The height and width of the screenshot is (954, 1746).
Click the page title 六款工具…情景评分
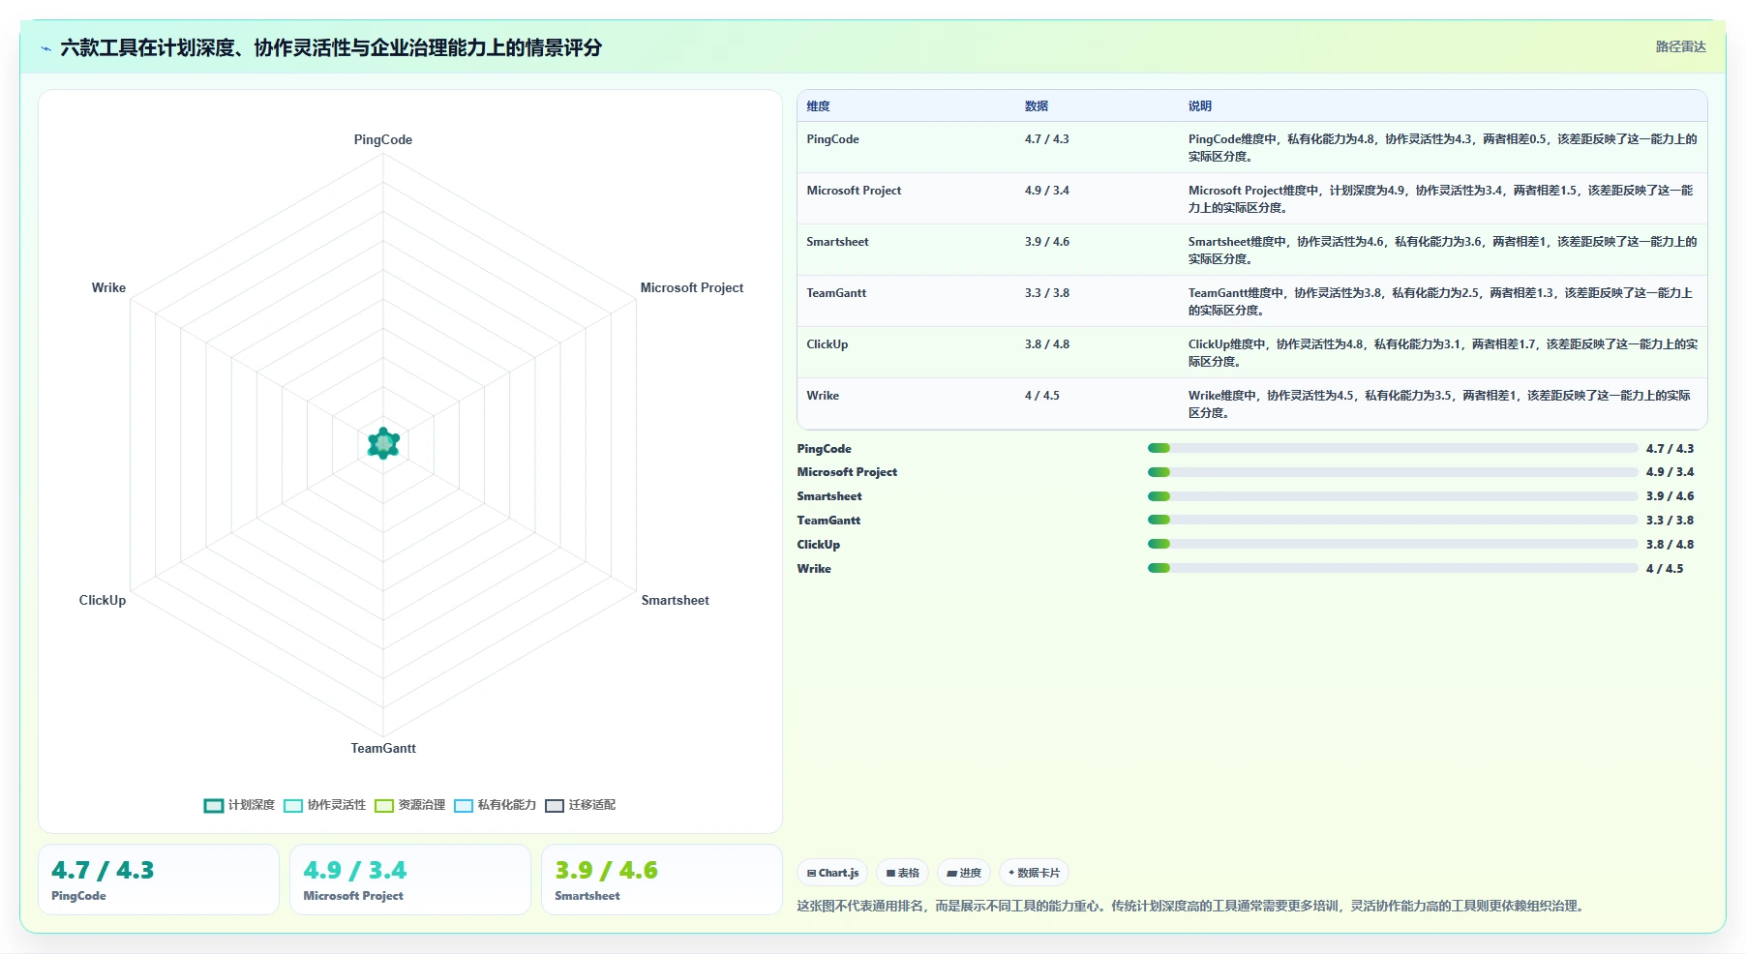[x=331, y=47]
